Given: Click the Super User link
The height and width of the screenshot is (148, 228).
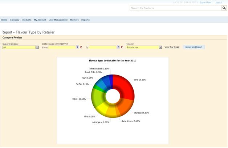Looking at the screenshot, I should point(205,3).
